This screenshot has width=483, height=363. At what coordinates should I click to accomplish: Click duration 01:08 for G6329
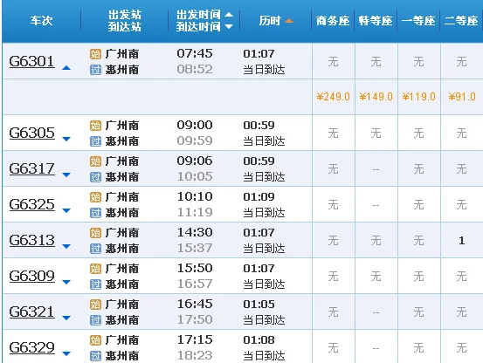pos(259,340)
